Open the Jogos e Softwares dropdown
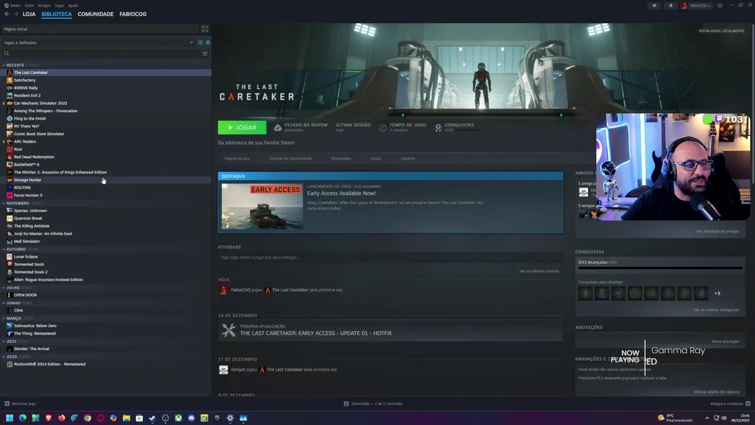 pyautogui.click(x=98, y=42)
